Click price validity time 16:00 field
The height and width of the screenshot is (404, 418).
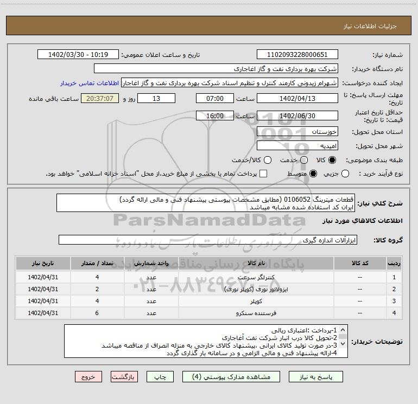[215, 116]
